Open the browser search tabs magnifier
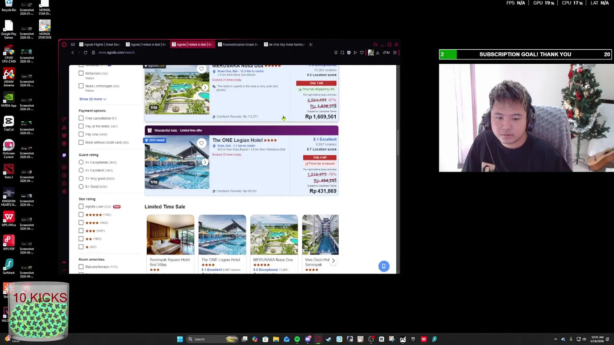This screenshot has height=345, width=614. coord(375,45)
